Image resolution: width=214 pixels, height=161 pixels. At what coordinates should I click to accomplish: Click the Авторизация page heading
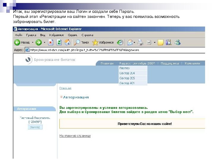76,97
